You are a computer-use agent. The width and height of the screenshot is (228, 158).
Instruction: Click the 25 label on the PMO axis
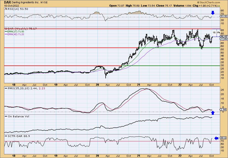(x=222, y=90)
